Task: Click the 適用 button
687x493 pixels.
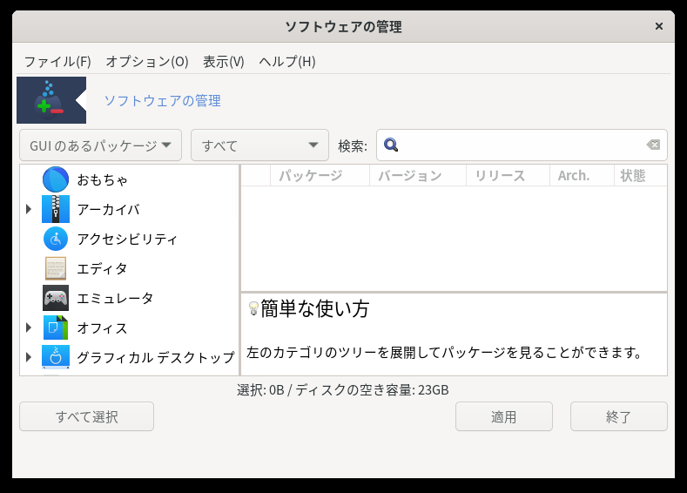Action: [x=504, y=416]
